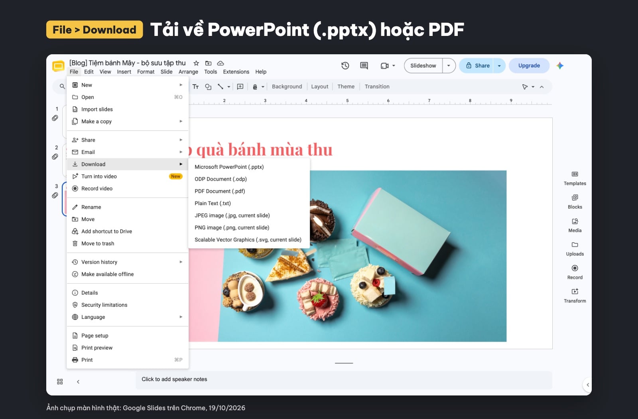The image size is (638, 419).
Task: Open Media in the side panel
Action: [x=575, y=225]
